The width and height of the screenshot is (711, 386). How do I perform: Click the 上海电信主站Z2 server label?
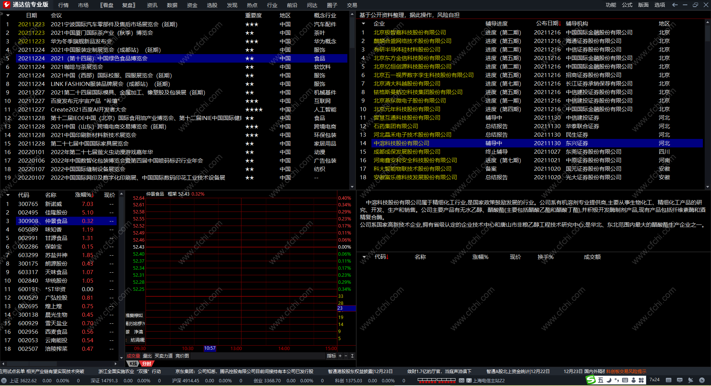click(489, 380)
